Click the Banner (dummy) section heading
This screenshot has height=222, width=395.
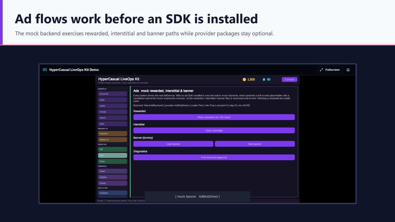pos(143,138)
